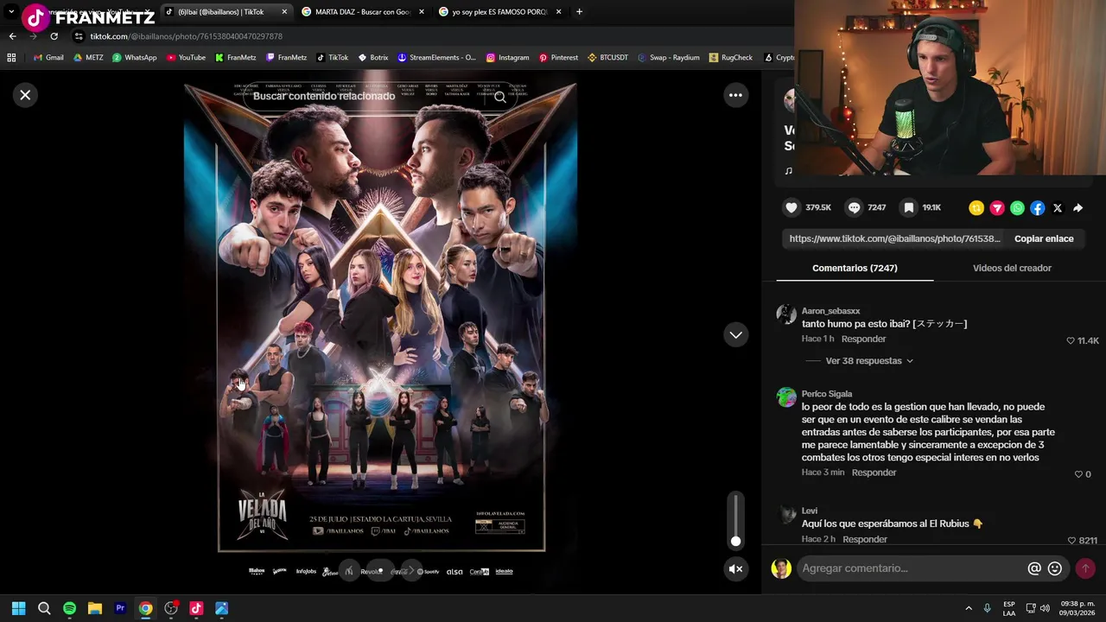The image size is (1106, 622).
Task: Open comments via the speech bubble icon
Action: (x=854, y=207)
